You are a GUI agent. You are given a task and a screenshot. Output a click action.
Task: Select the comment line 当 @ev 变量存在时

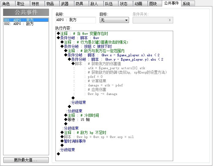click(82, 34)
